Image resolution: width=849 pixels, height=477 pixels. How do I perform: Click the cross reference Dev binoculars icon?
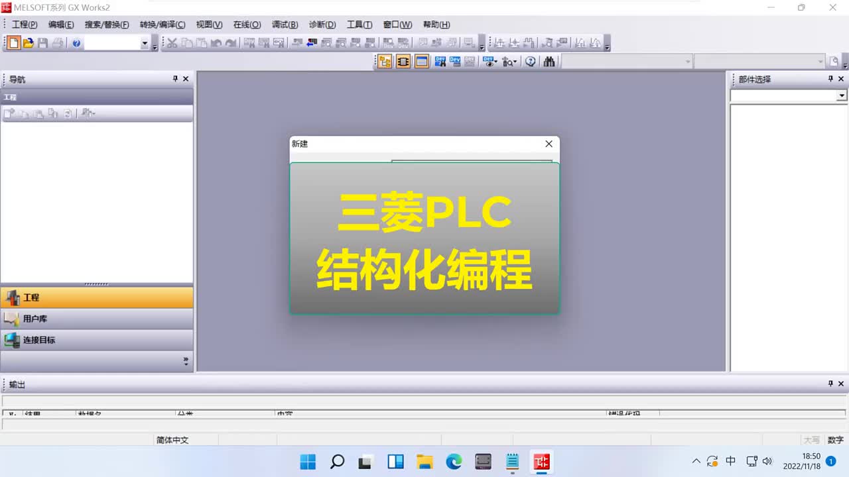[x=440, y=62]
